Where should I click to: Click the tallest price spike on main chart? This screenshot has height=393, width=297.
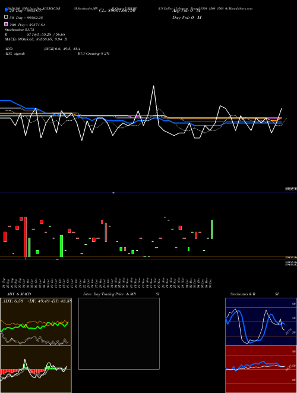153,86
